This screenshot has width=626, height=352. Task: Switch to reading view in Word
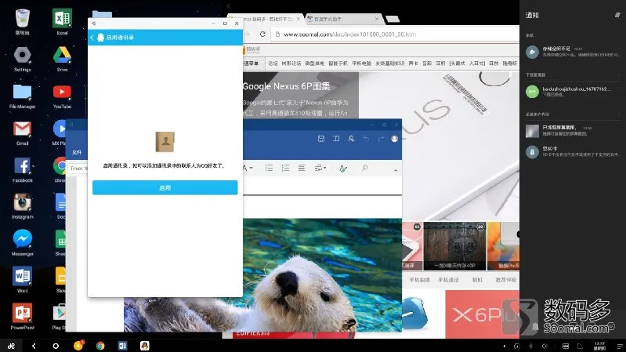[x=336, y=139]
